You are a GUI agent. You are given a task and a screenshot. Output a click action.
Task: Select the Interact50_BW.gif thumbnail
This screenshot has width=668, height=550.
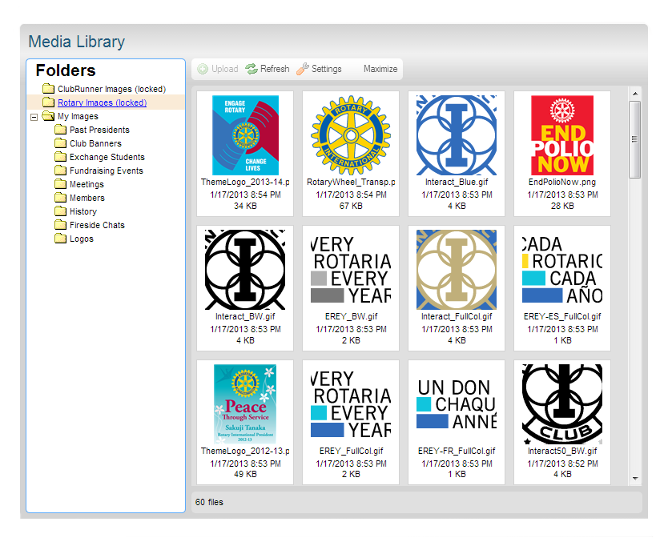(562, 404)
